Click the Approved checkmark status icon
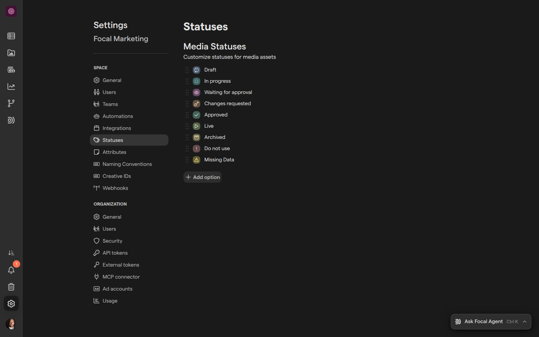Viewport: 539px width, 337px height. coord(197,115)
